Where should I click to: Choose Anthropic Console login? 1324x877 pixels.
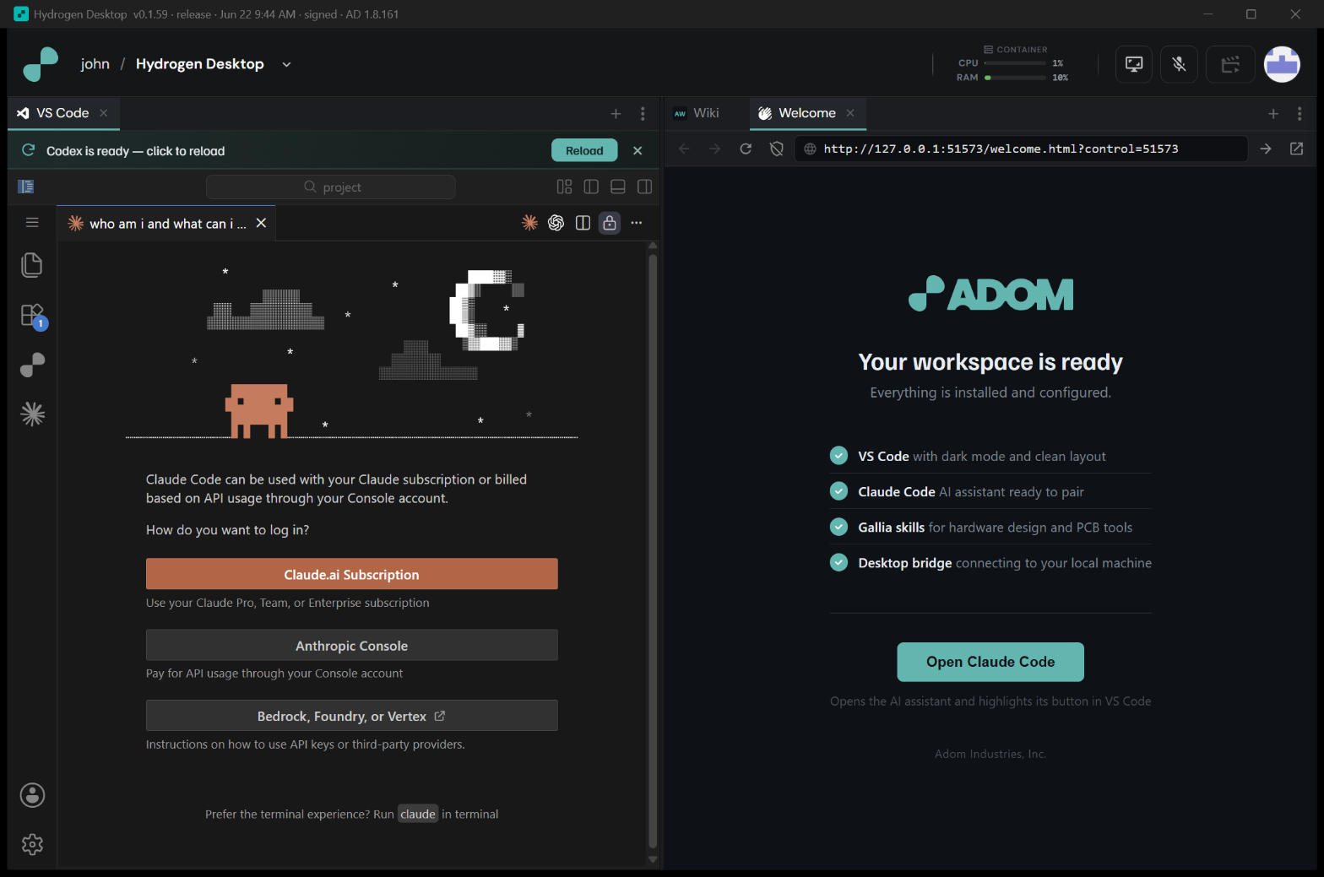(351, 645)
